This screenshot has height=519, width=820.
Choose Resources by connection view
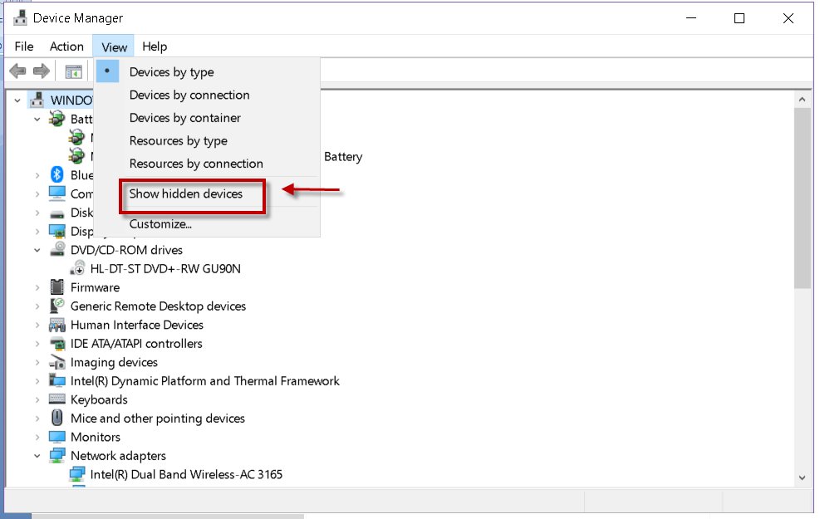pyautogui.click(x=196, y=164)
